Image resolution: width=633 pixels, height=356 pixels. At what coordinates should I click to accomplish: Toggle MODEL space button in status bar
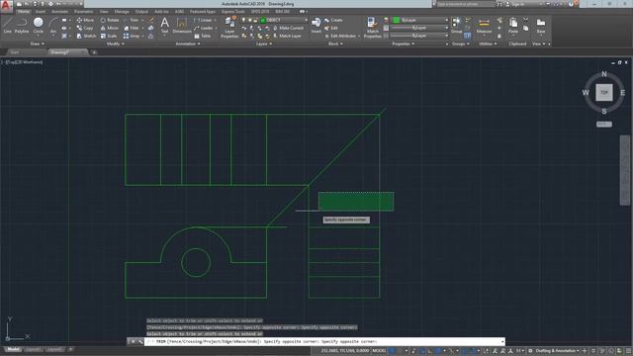pos(379,351)
